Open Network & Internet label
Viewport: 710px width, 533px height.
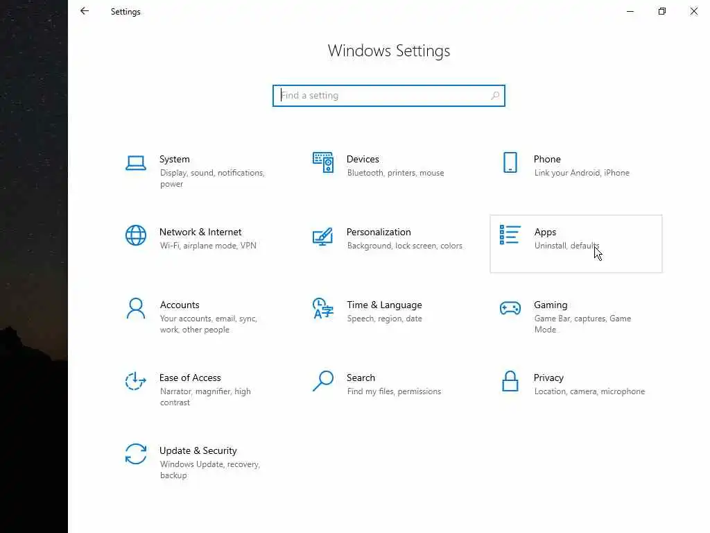point(200,232)
